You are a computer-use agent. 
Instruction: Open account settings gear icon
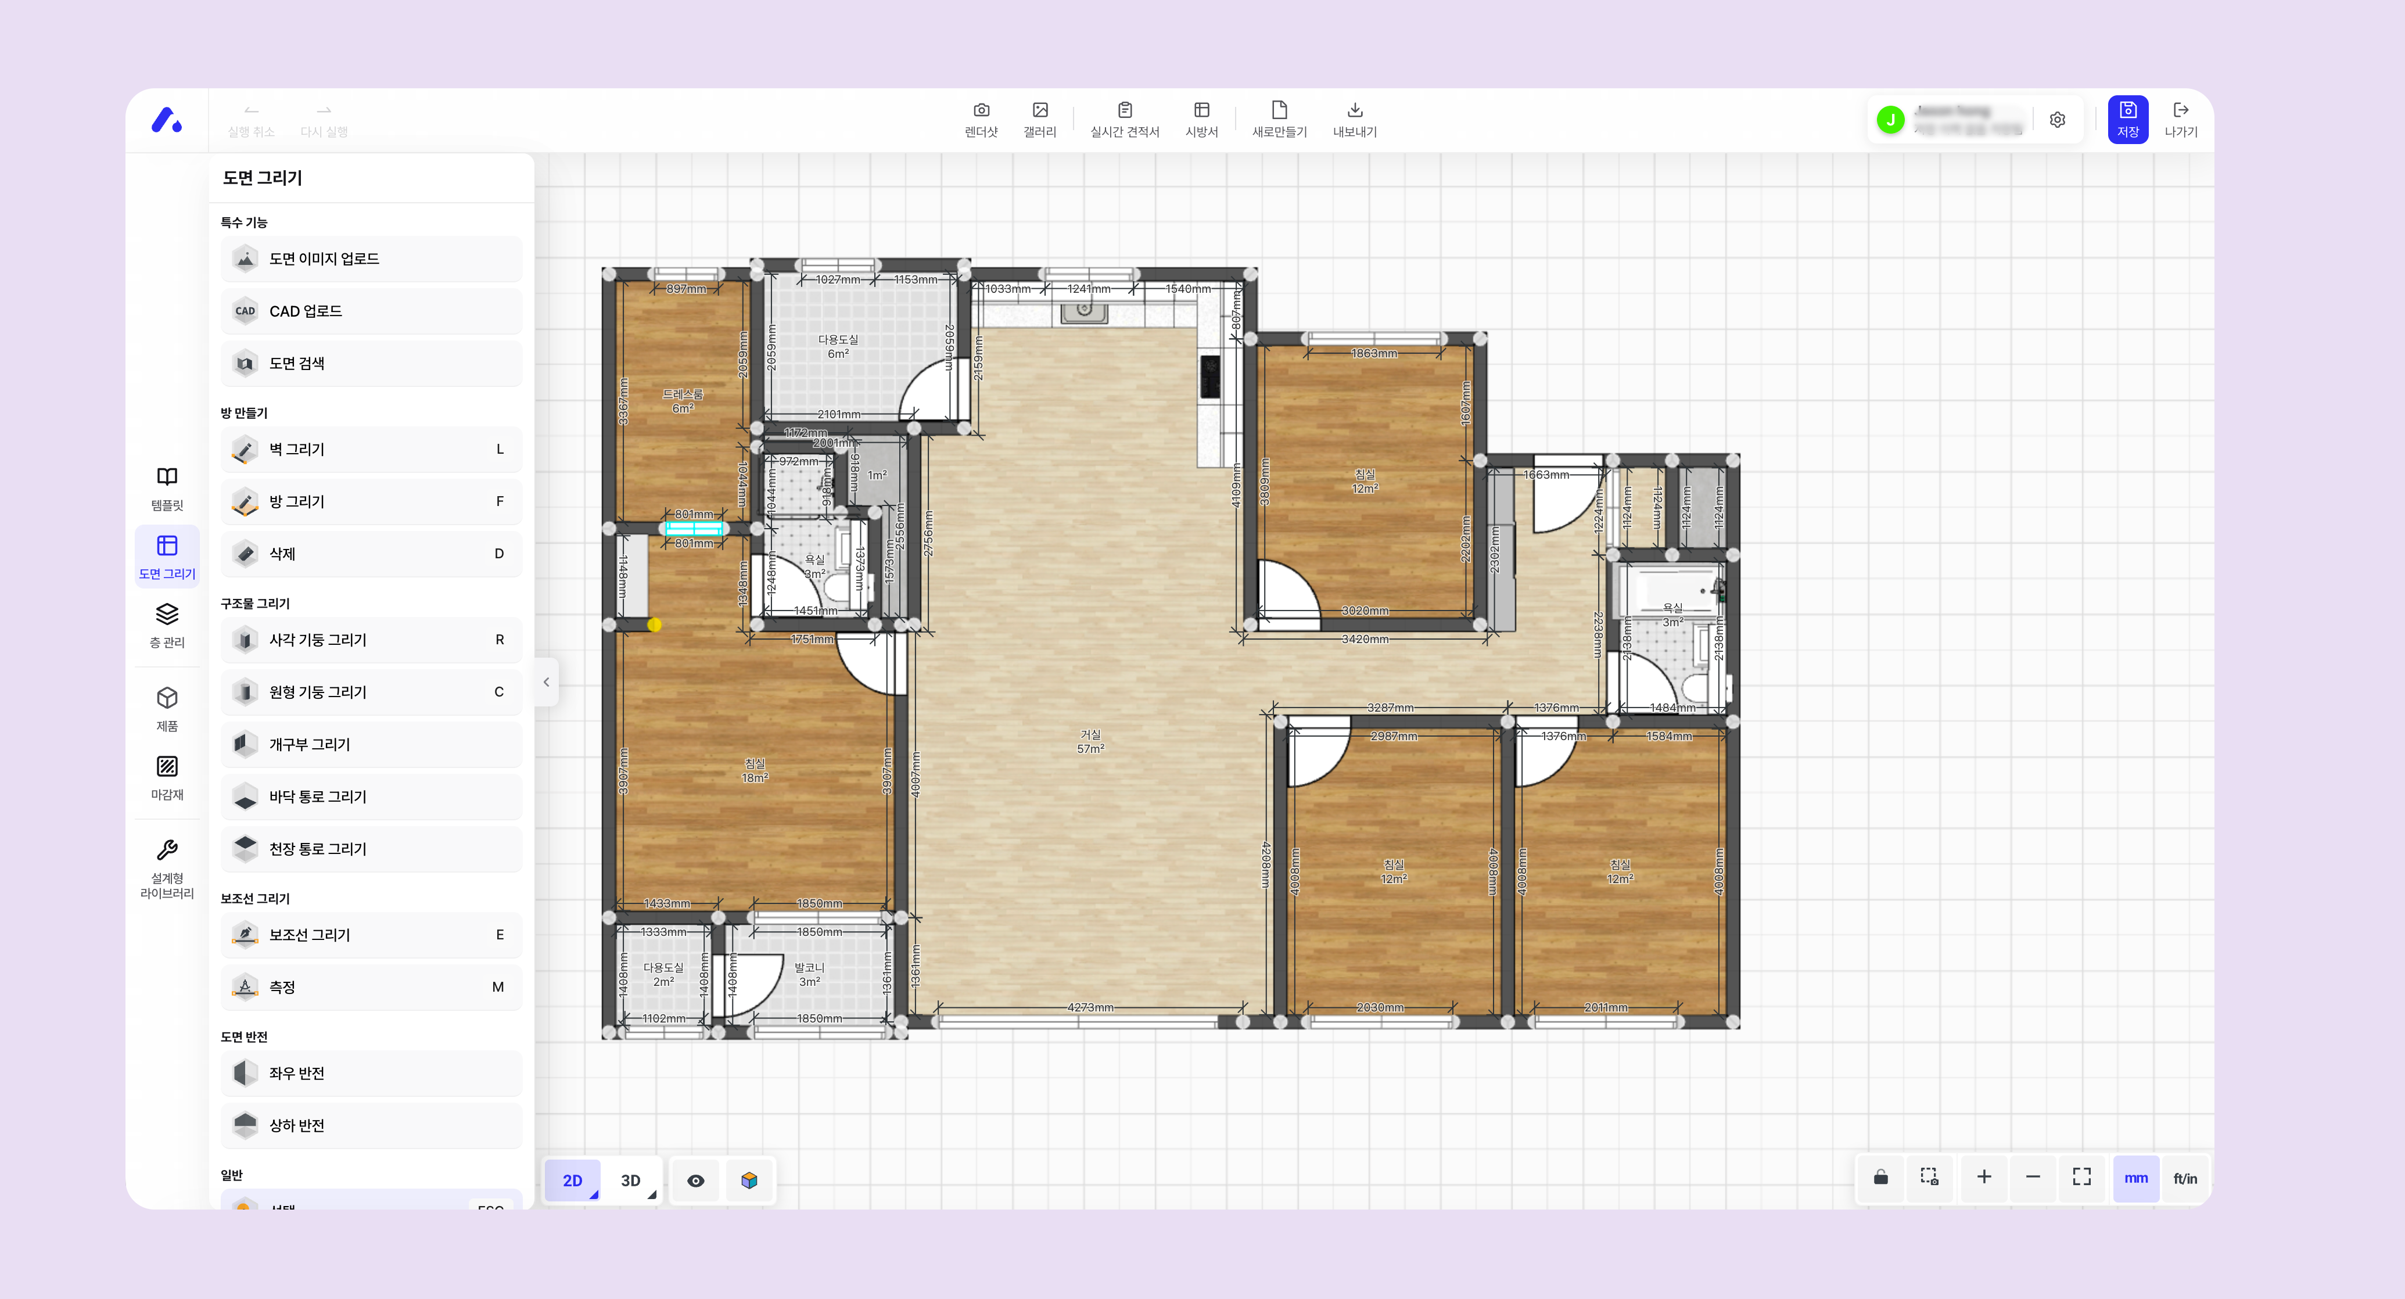point(2057,120)
